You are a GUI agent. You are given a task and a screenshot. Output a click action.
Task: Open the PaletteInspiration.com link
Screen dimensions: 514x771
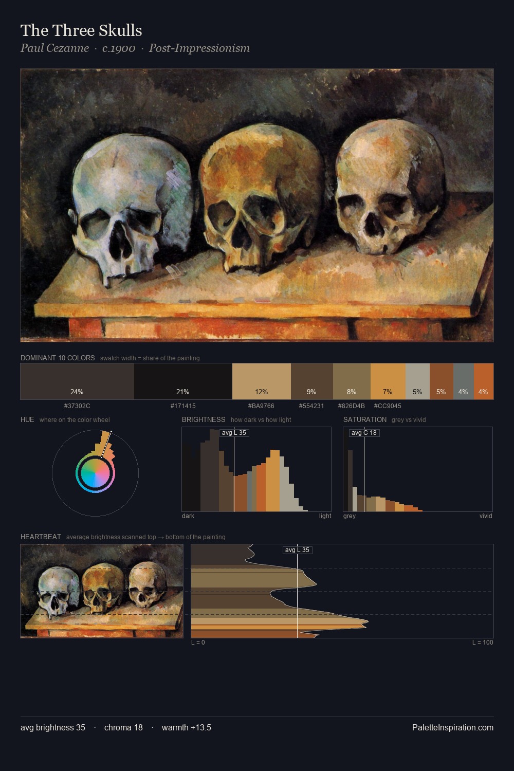pyautogui.click(x=453, y=727)
